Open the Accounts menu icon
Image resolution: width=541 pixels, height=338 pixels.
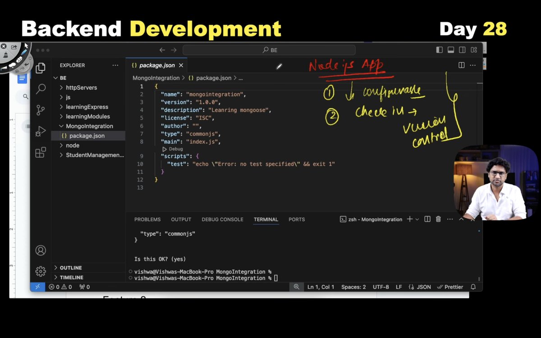tap(41, 251)
